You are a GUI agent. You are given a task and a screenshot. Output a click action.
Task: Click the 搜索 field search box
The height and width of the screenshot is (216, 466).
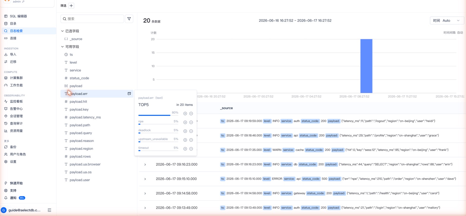pos(92,19)
